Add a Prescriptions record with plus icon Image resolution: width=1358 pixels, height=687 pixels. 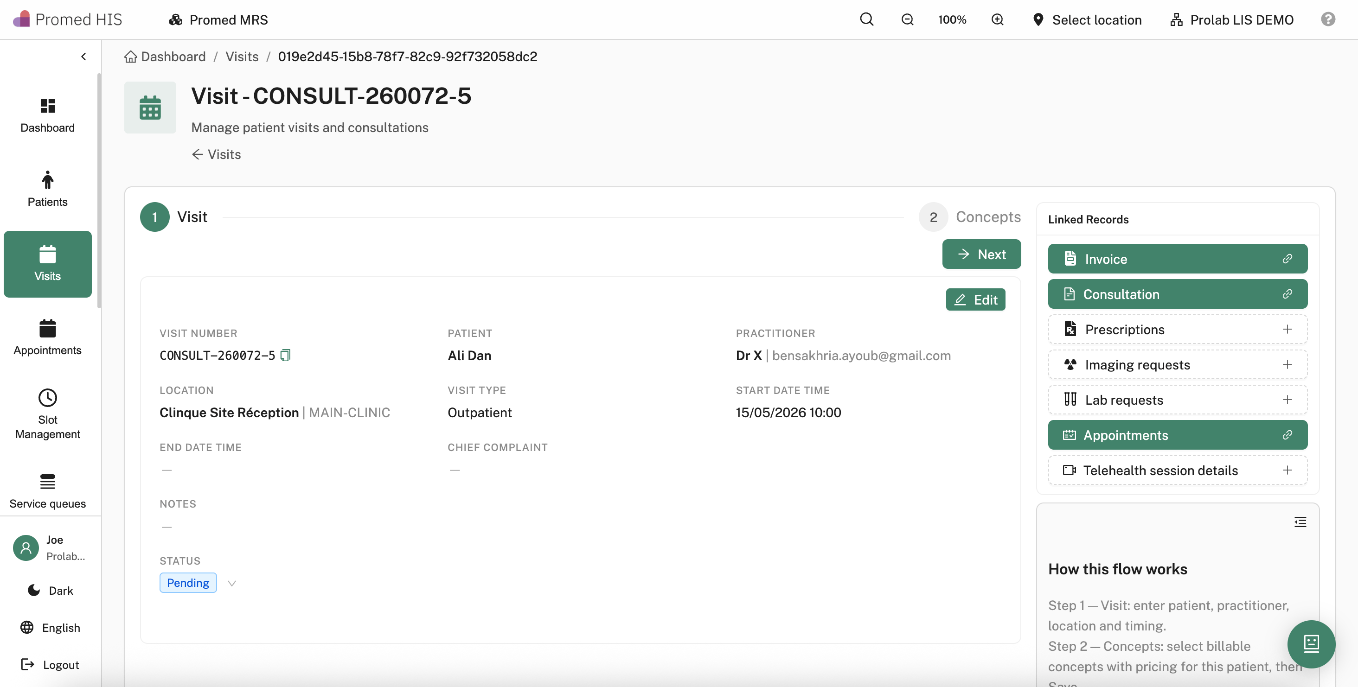point(1287,329)
